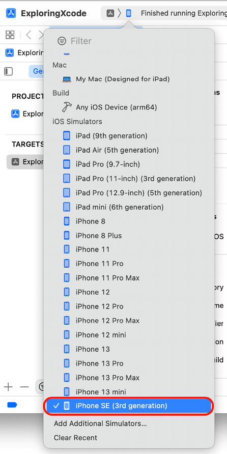Click the iPad (9th generation) device icon
Screen dimensions: 227x454
pos(67,135)
